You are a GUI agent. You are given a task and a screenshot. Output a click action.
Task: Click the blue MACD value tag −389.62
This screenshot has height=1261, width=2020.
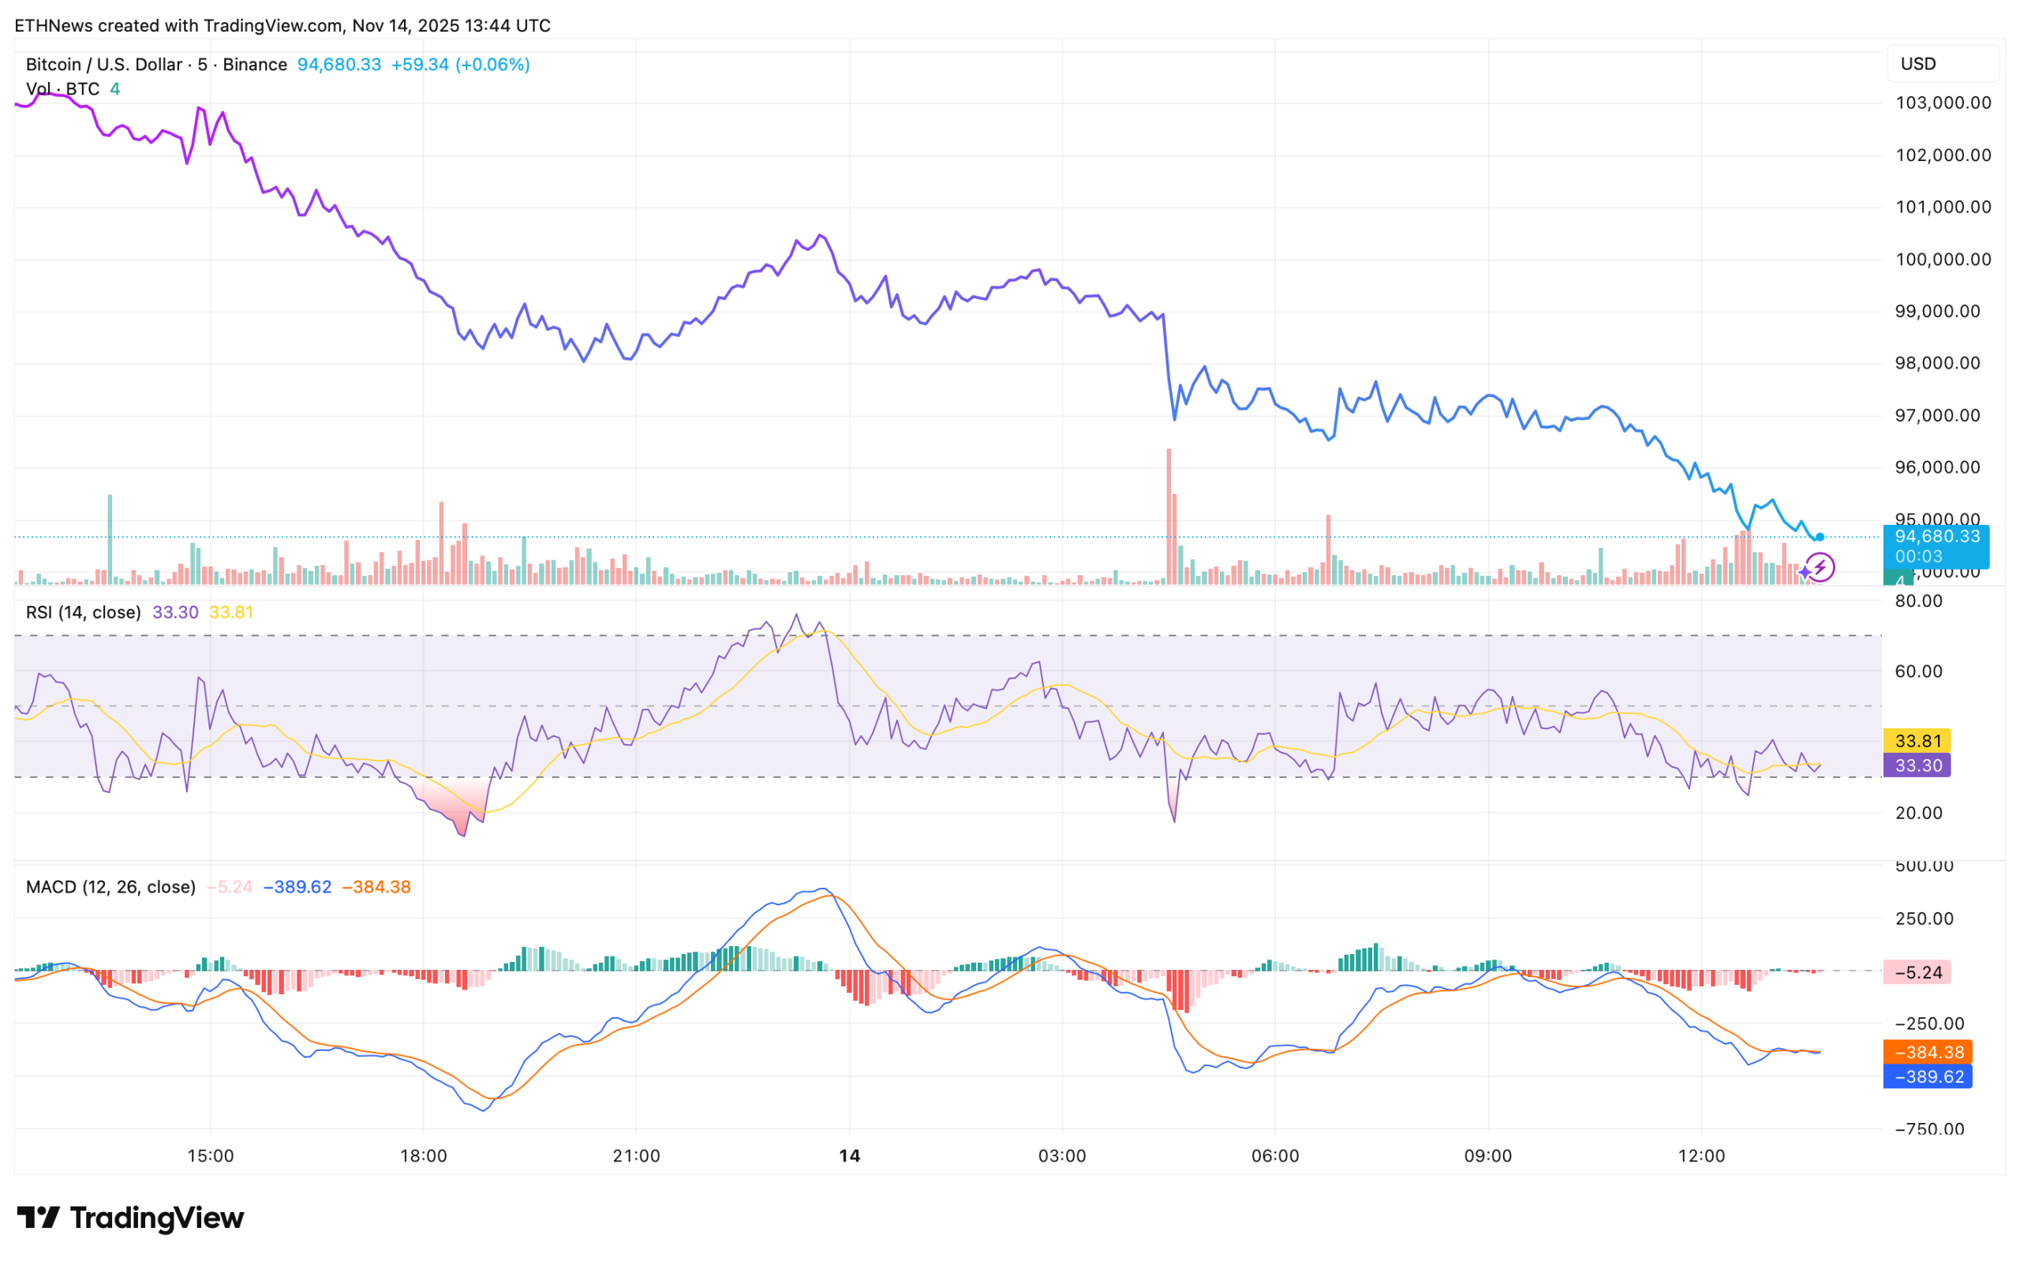[x=1928, y=1076]
